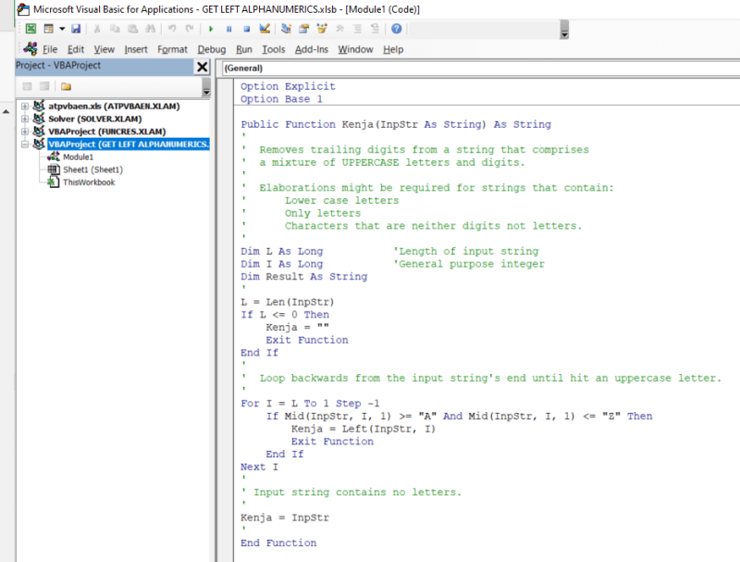This screenshot has width=740, height=562.
Task: Open the Add-Ins menu
Action: pos(312,49)
